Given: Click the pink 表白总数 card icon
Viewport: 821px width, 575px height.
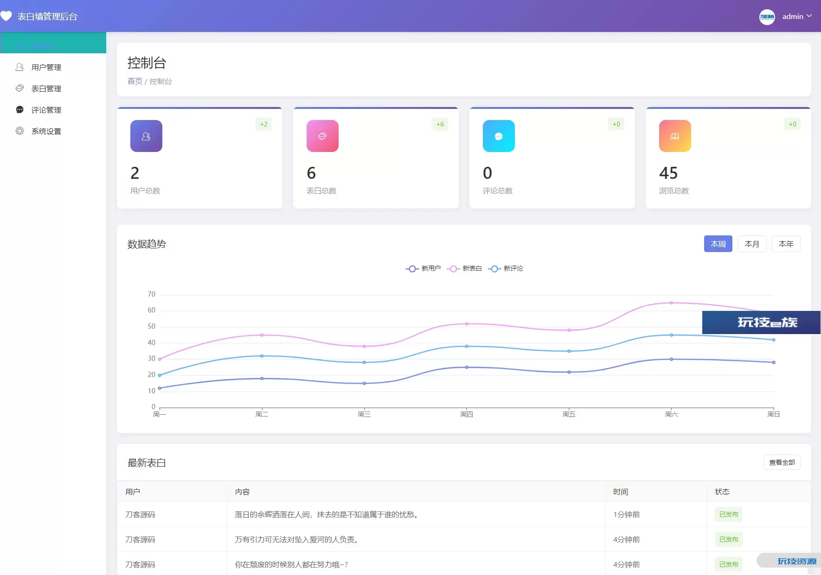Looking at the screenshot, I should 322,136.
